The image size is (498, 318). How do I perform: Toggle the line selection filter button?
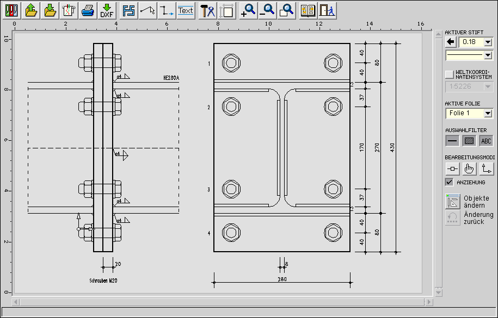coord(452,141)
